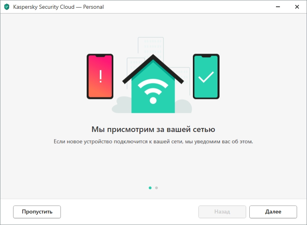Click the Kaspersky shield logo in title bar
Screen dimensions: 307x225
click(x=7, y=7)
